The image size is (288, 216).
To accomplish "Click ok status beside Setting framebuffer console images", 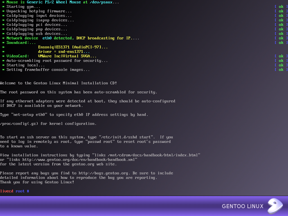I will point(281,70).
